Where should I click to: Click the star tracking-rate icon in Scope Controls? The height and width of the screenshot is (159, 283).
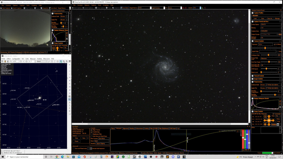click(278, 125)
